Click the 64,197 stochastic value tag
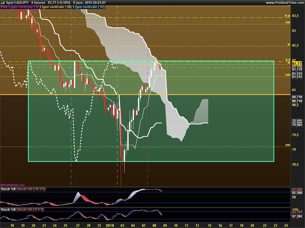Screen dimensions: 305x228 [x=297, y=213]
